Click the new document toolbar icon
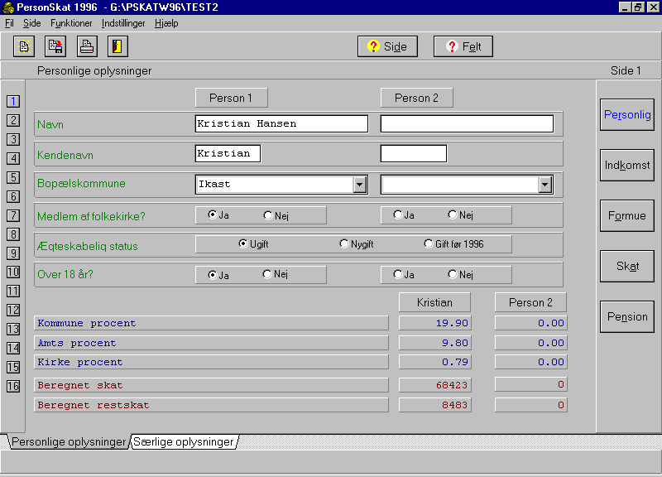Screen dimensions: 662x477 pos(24,46)
